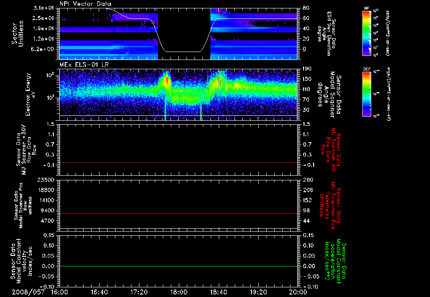Select the 16:40 time axis label
The height and width of the screenshot is (297, 430).
click(99, 292)
